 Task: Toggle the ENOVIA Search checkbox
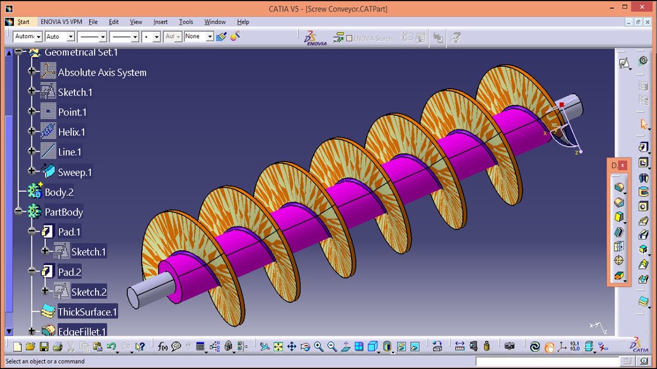coord(349,38)
